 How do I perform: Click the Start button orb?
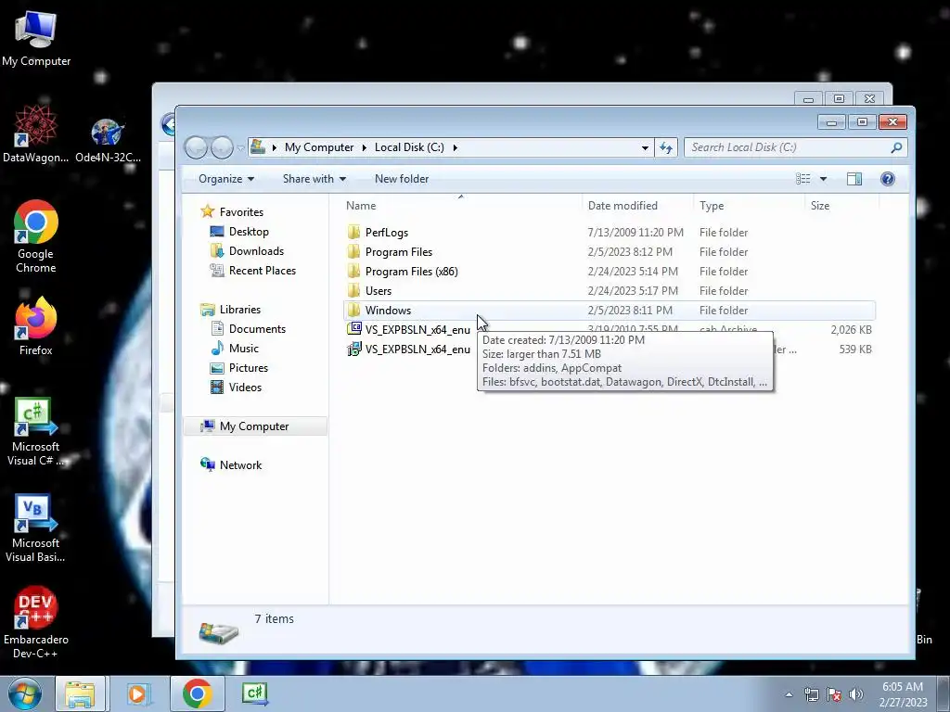[x=25, y=693]
